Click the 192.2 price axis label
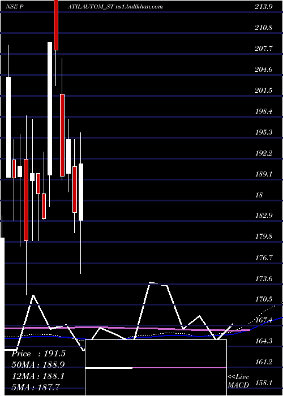The image size is (283, 396). click(264, 153)
